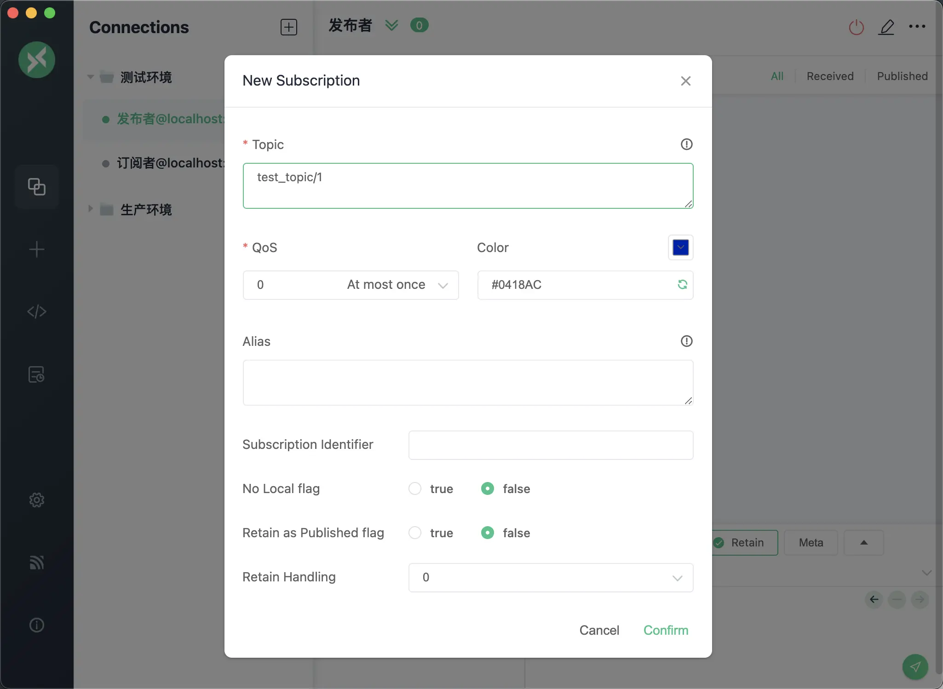This screenshot has height=689, width=943.
Task: Click Confirm to create the subscription
Action: [x=666, y=630]
